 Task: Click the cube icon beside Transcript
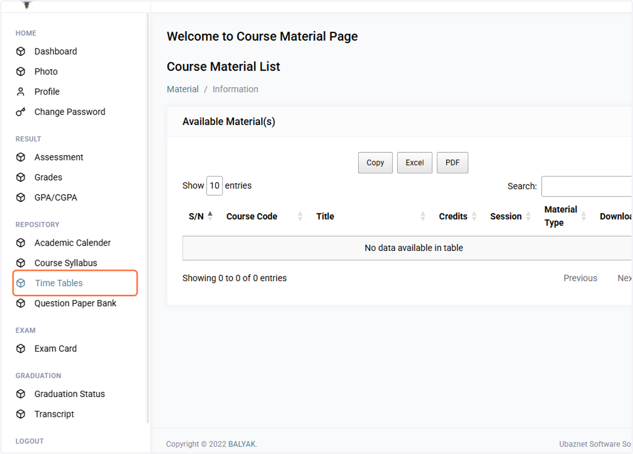tap(21, 414)
